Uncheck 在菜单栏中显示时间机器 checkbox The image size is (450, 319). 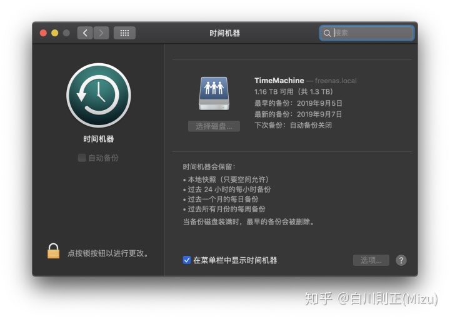coord(186,260)
